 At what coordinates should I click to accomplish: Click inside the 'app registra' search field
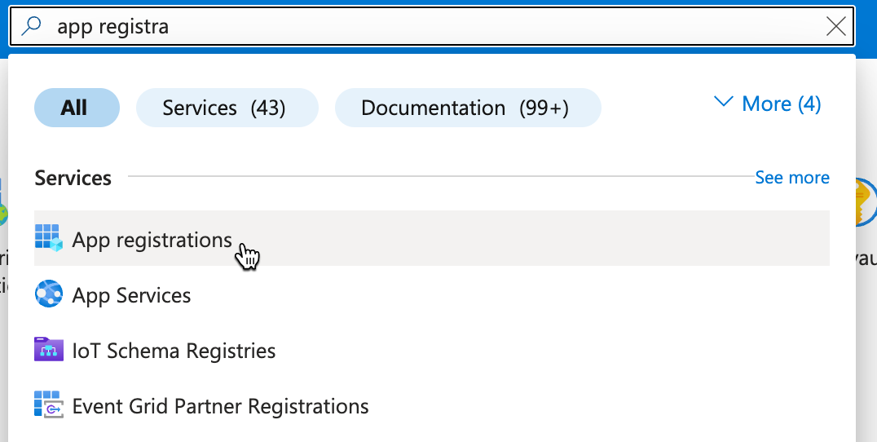tap(408, 27)
